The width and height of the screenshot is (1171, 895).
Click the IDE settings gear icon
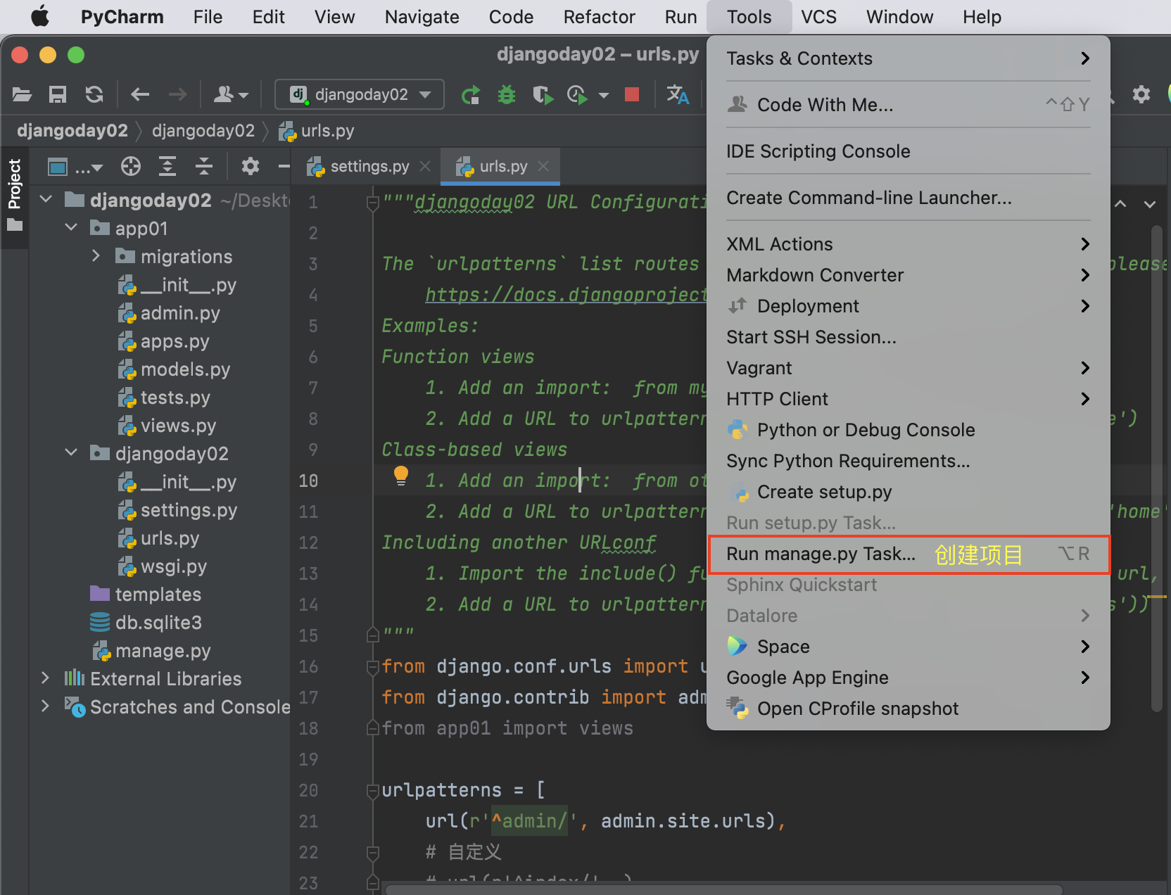tap(1141, 94)
